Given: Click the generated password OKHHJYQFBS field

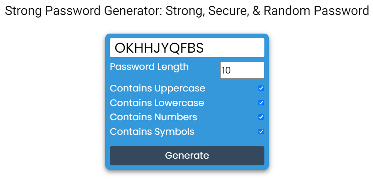Looking at the screenshot, I should (x=187, y=48).
